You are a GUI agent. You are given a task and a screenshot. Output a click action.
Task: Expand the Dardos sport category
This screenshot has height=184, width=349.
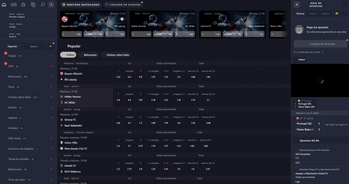[28, 108]
